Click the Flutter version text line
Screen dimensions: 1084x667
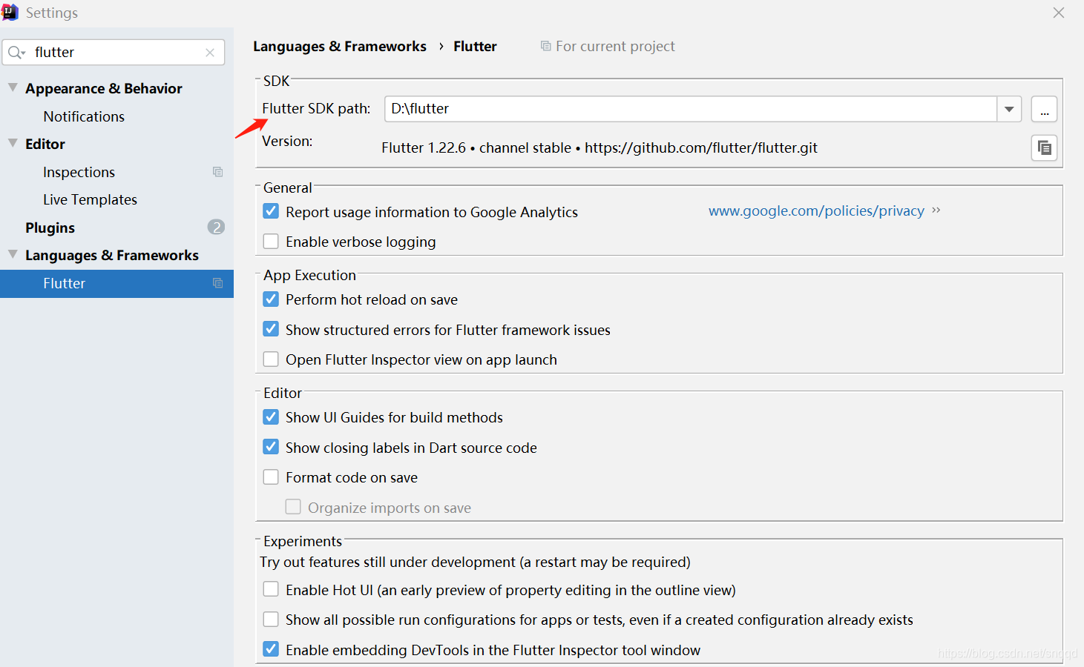tap(600, 147)
